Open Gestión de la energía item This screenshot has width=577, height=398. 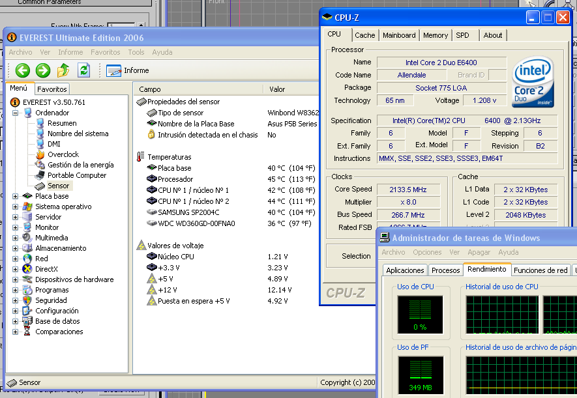[80, 165]
